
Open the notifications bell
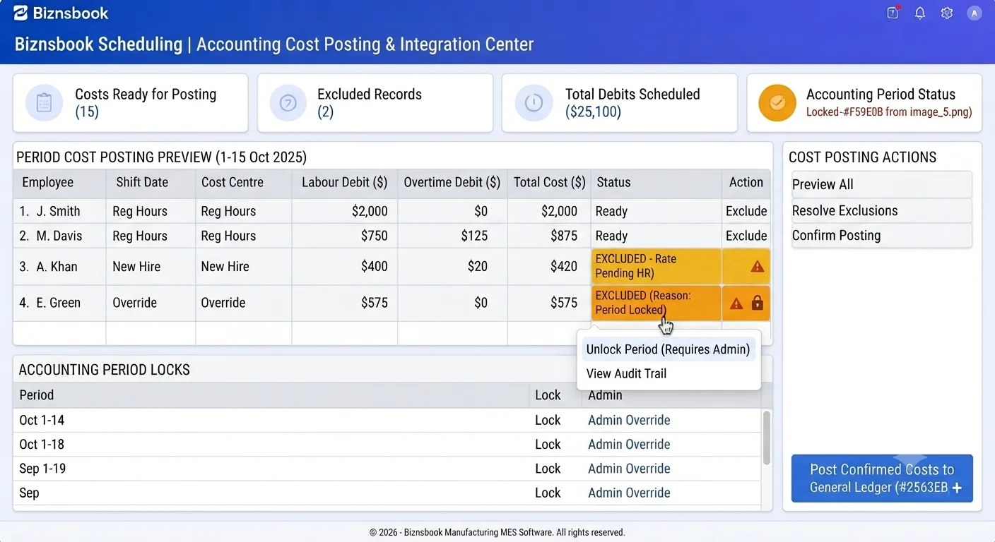(x=920, y=13)
